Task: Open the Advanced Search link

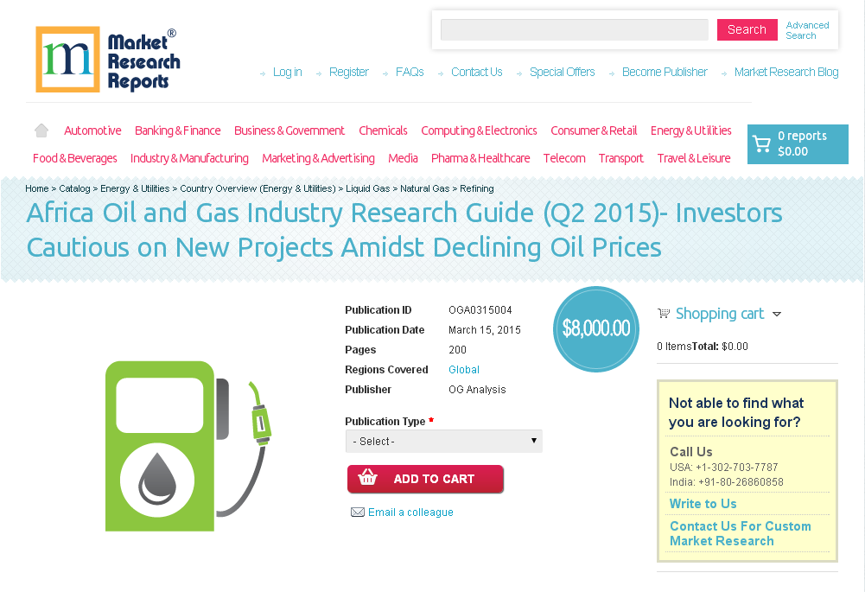Action: click(x=807, y=29)
